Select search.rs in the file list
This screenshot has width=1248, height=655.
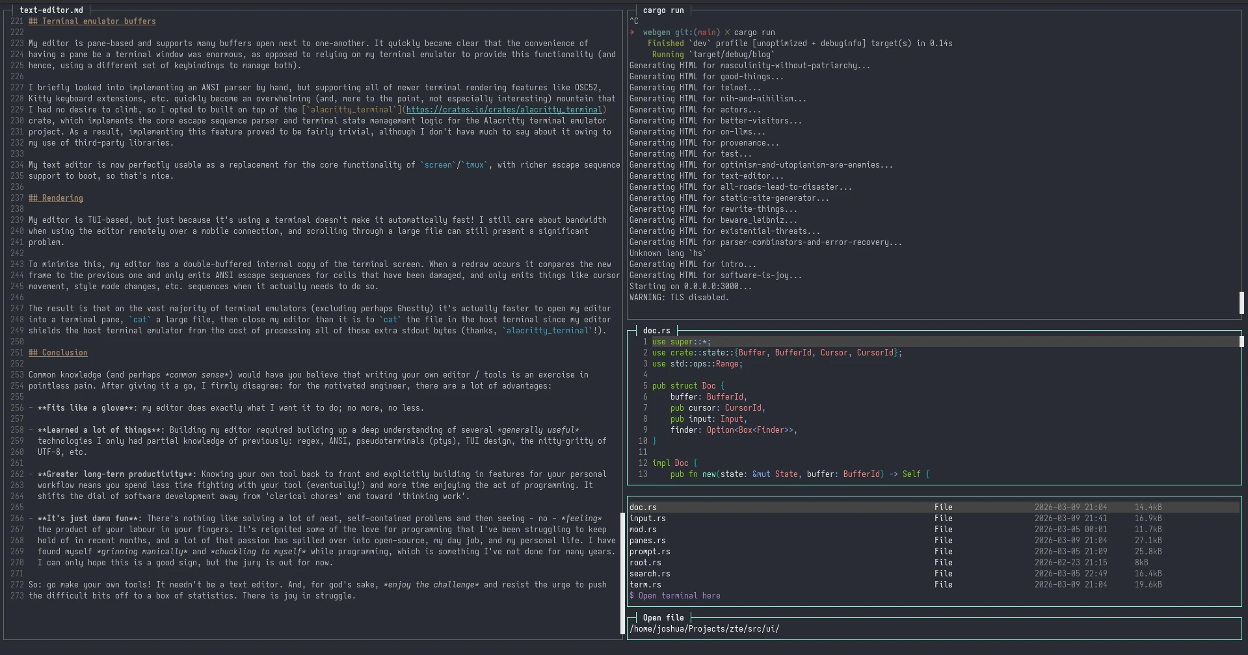650,573
